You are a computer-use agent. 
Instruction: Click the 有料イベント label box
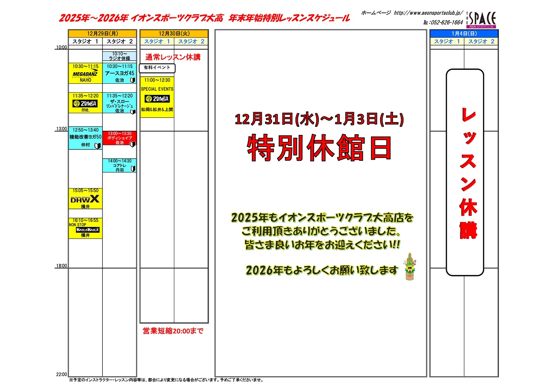[157, 68]
